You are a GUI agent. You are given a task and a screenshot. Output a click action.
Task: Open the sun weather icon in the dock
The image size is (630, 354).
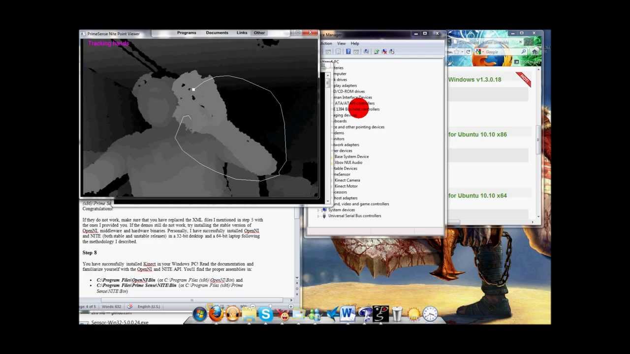click(413, 315)
